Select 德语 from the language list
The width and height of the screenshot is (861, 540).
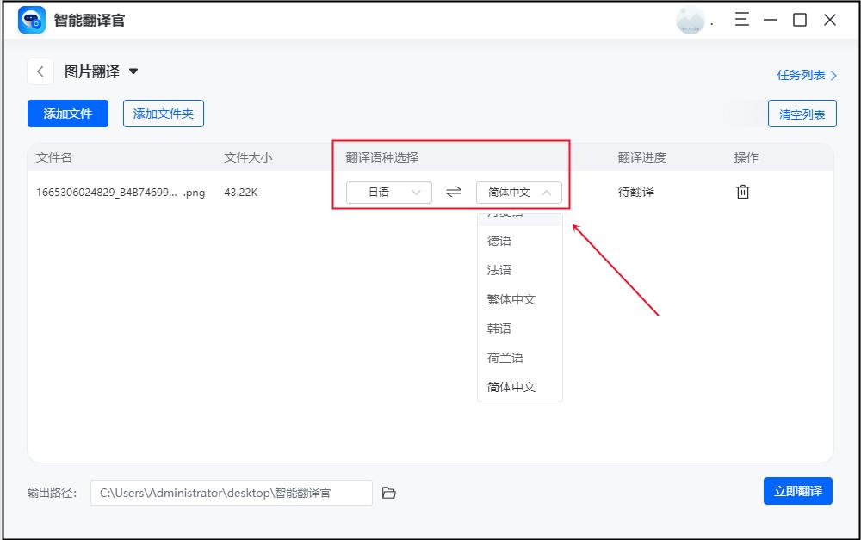coord(500,241)
